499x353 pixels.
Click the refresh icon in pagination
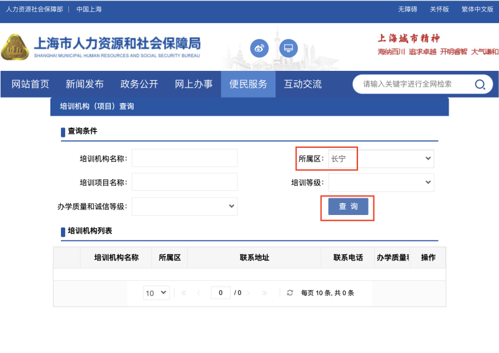(x=290, y=293)
